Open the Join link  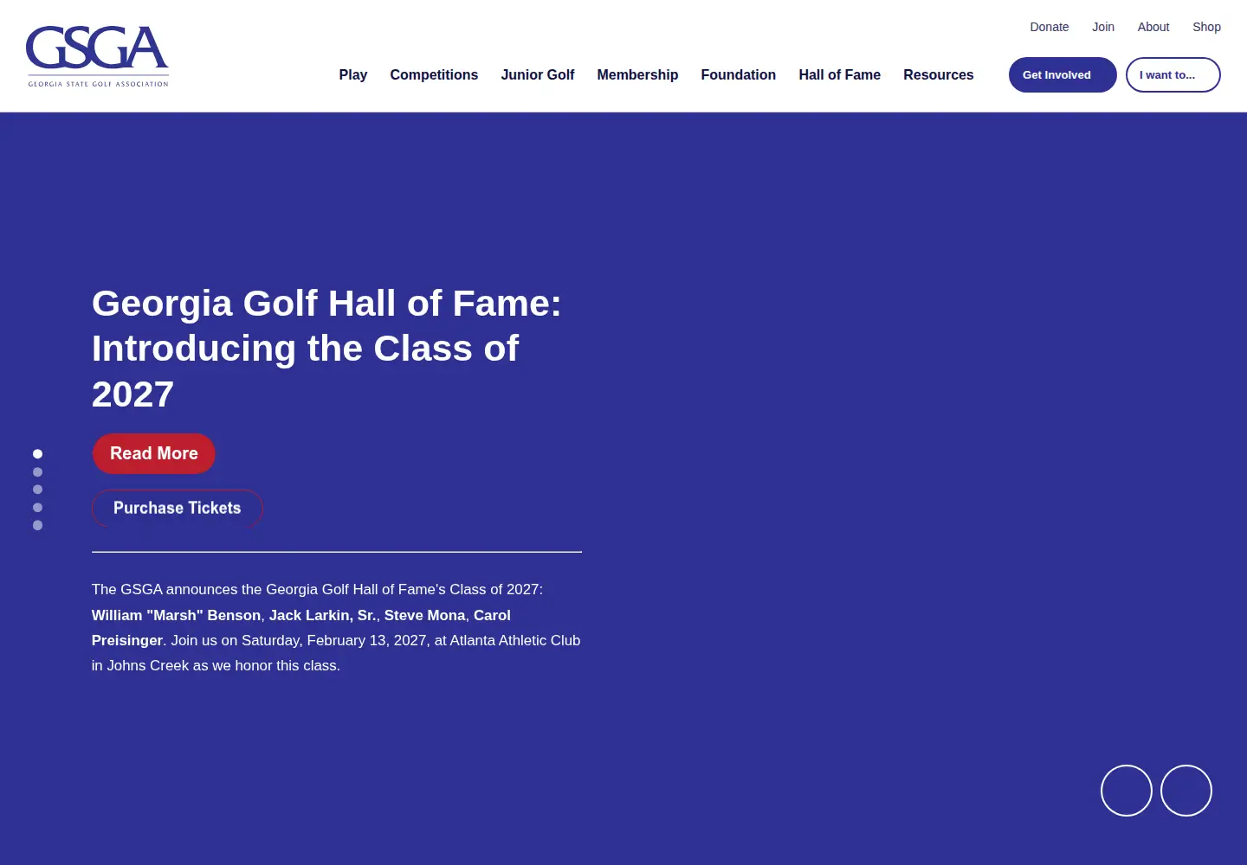click(1102, 27)
